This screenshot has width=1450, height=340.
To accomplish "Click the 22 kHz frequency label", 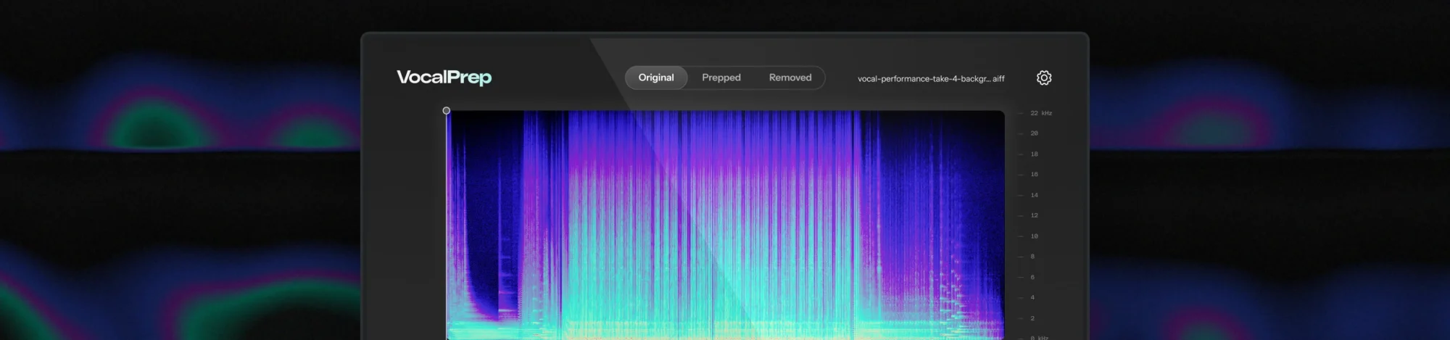I will click(x=1041, y=113).
